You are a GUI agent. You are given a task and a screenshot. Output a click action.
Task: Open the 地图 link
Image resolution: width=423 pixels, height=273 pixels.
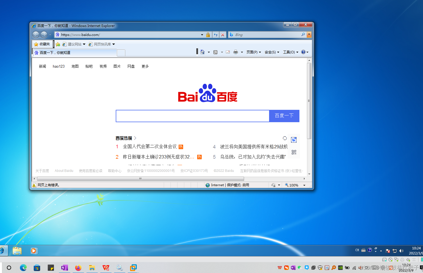75,66
